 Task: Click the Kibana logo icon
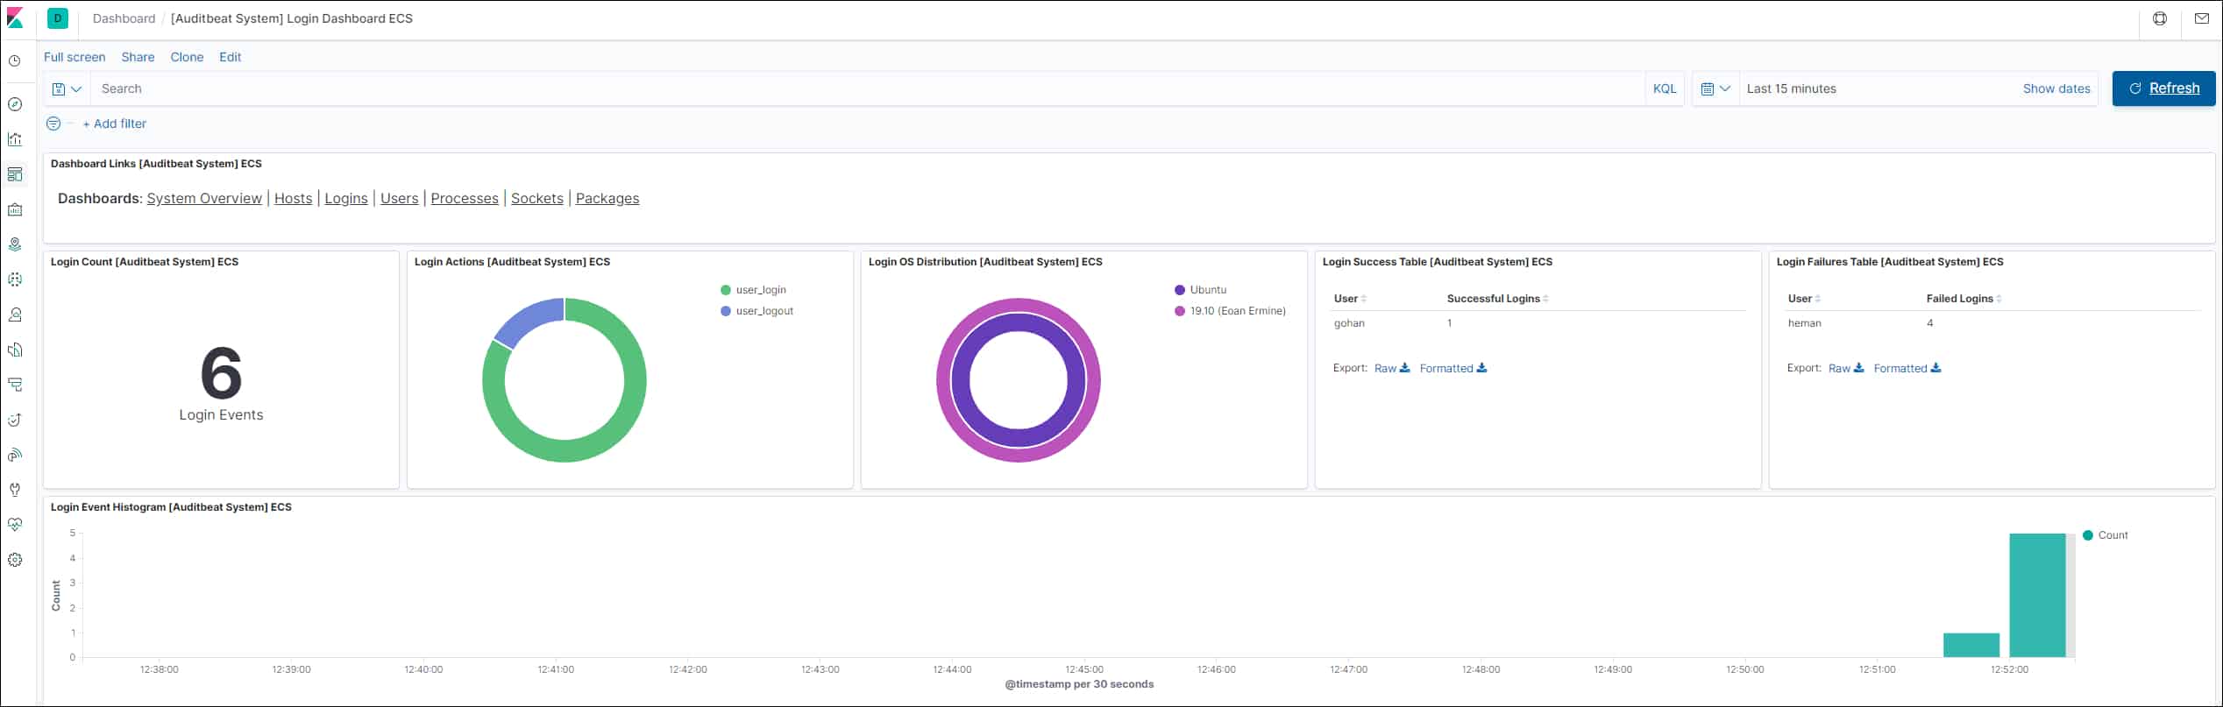15,18
